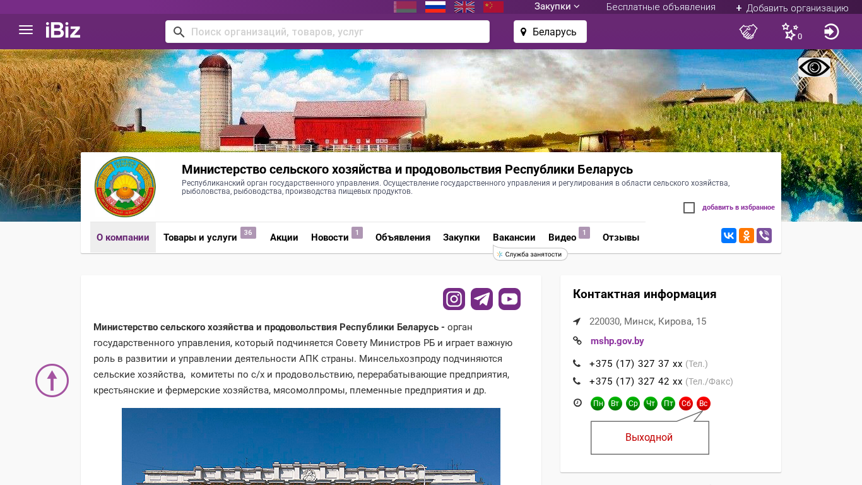Open the Акции tab
The height and width of the screenshot is (485, 862).
click(x=284, y=237)
